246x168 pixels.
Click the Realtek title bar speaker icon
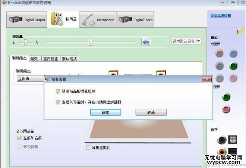tap(4, 3)
